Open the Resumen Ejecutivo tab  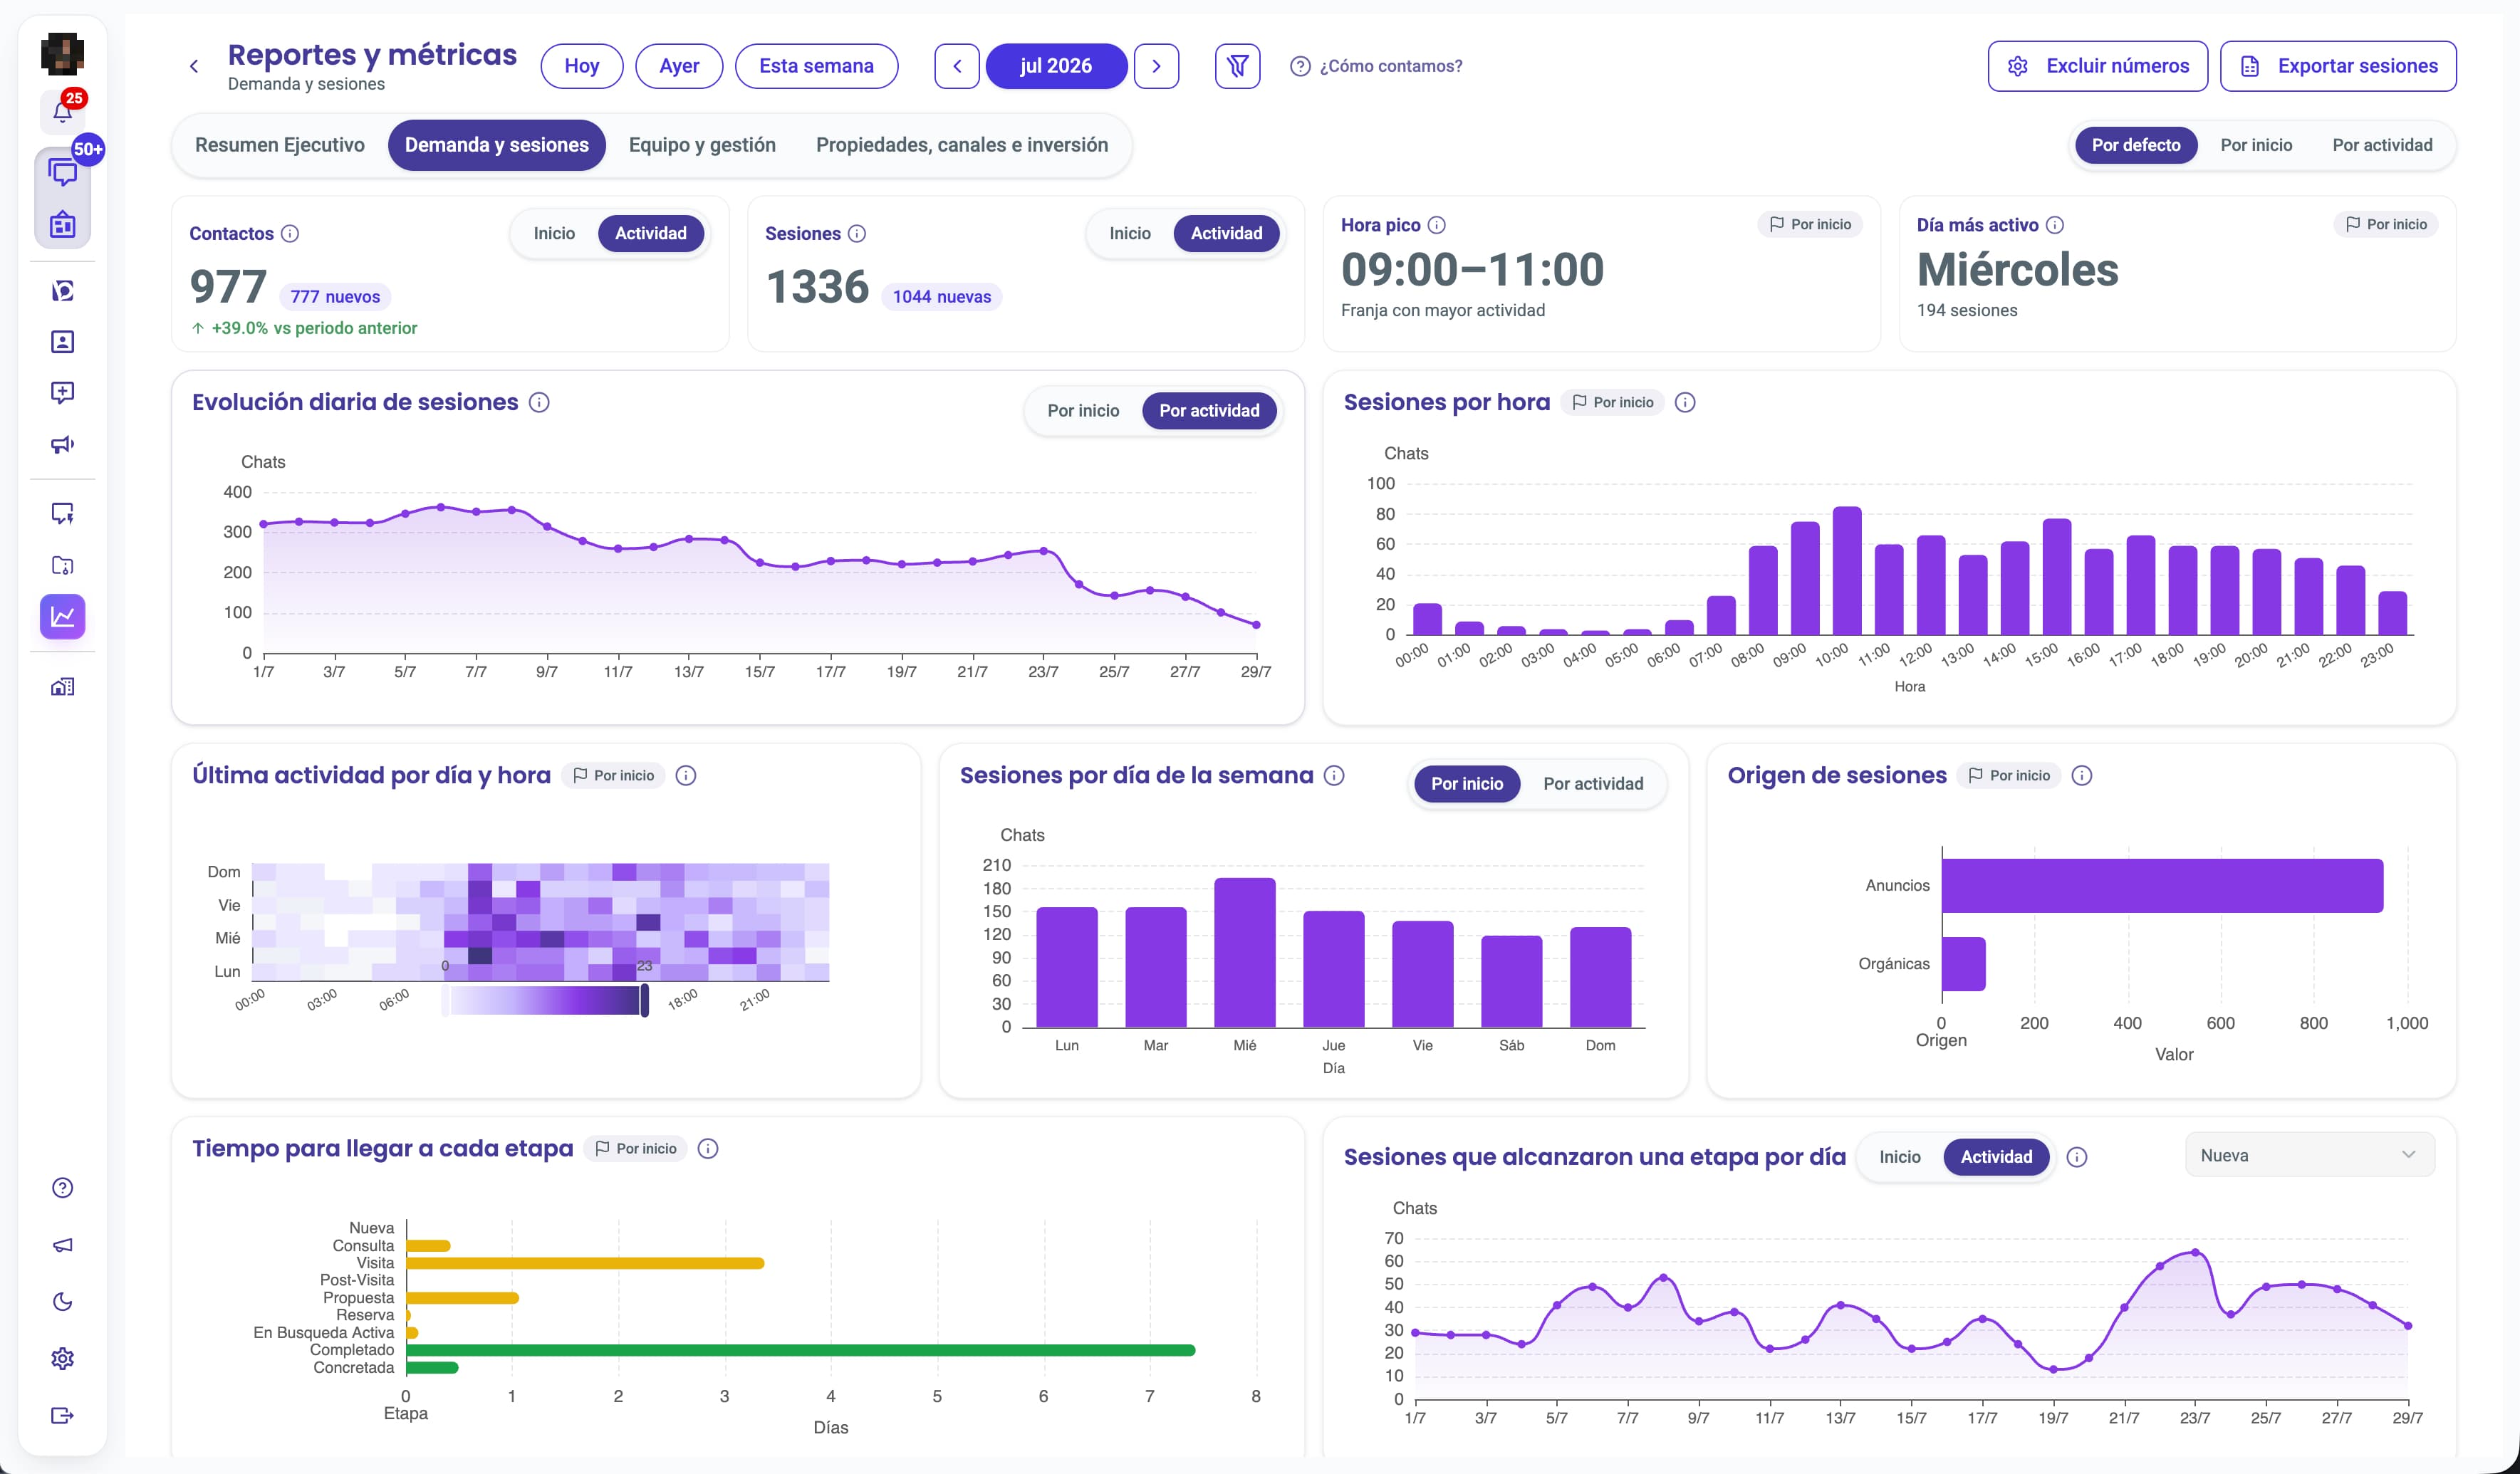tap(280, 145)
